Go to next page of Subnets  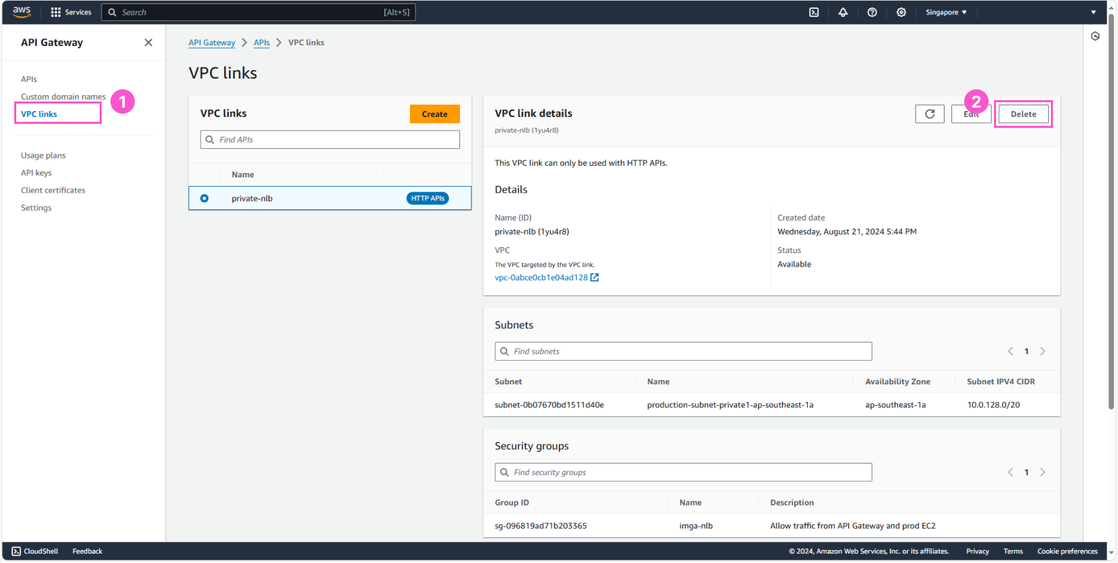(x=1043, y=351)
